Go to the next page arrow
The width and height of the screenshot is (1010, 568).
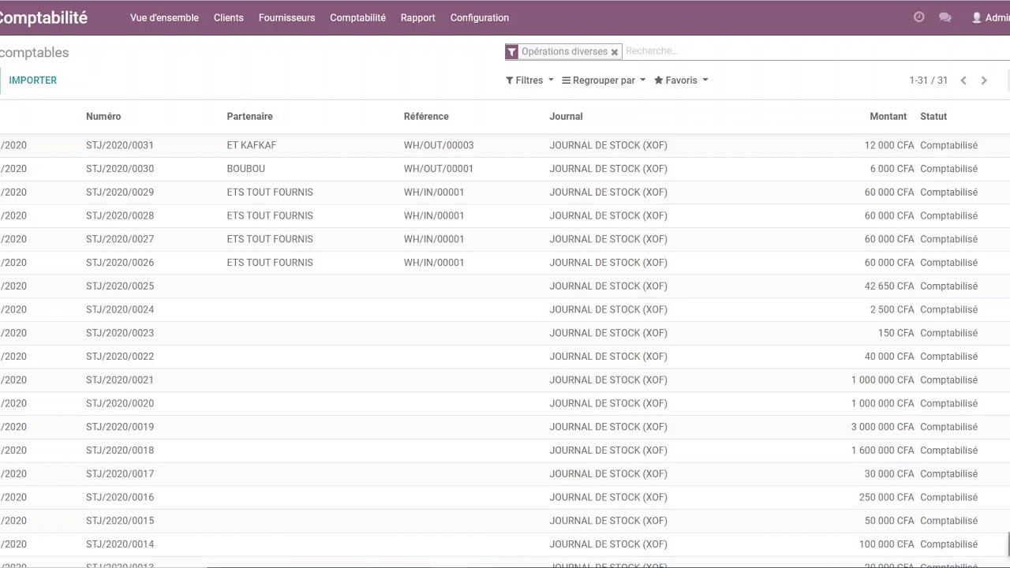pyautogui.click(x=984, y=80)
